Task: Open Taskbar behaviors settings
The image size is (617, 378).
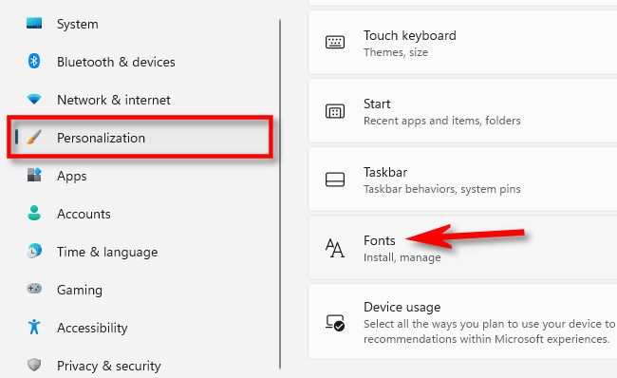Action: [x=462, y=180]
